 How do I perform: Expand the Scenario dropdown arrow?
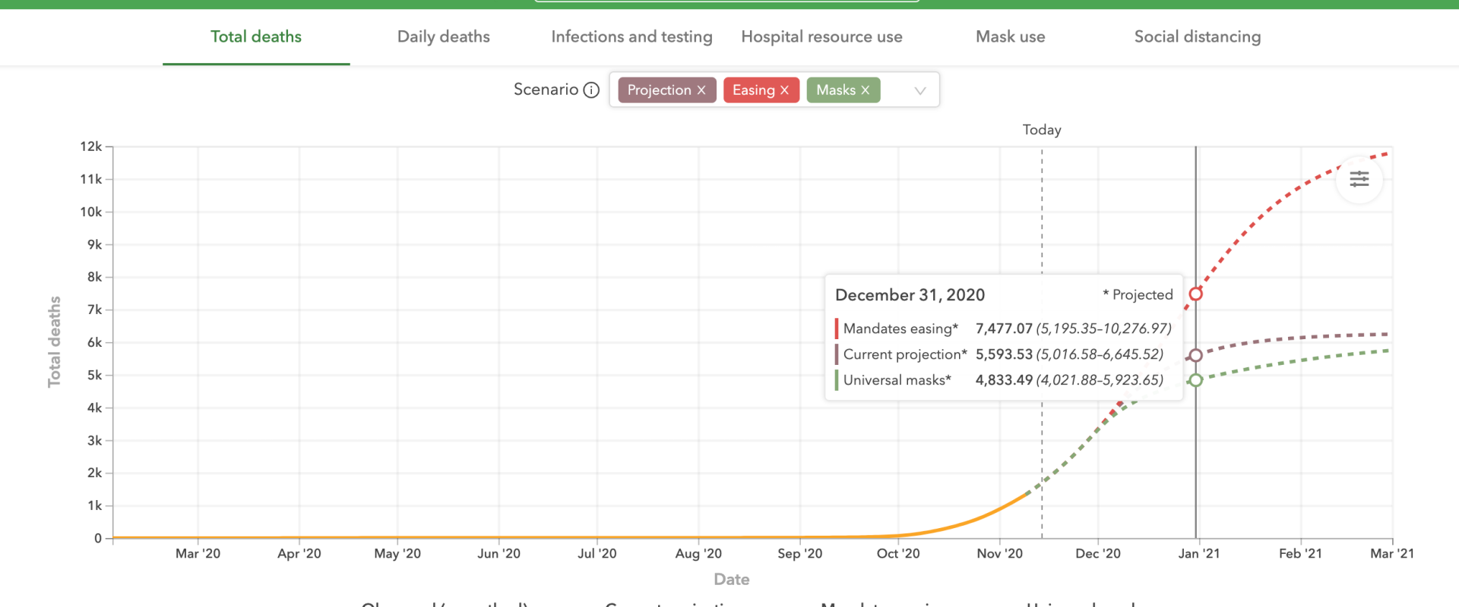(919, 90)
